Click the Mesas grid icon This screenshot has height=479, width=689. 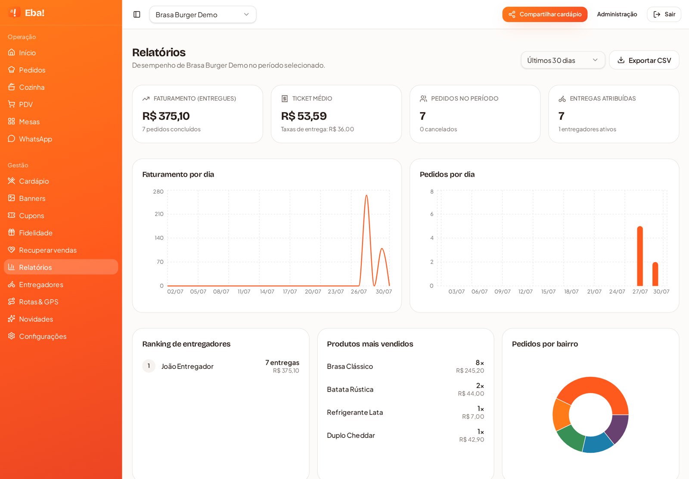coord(12,121)
